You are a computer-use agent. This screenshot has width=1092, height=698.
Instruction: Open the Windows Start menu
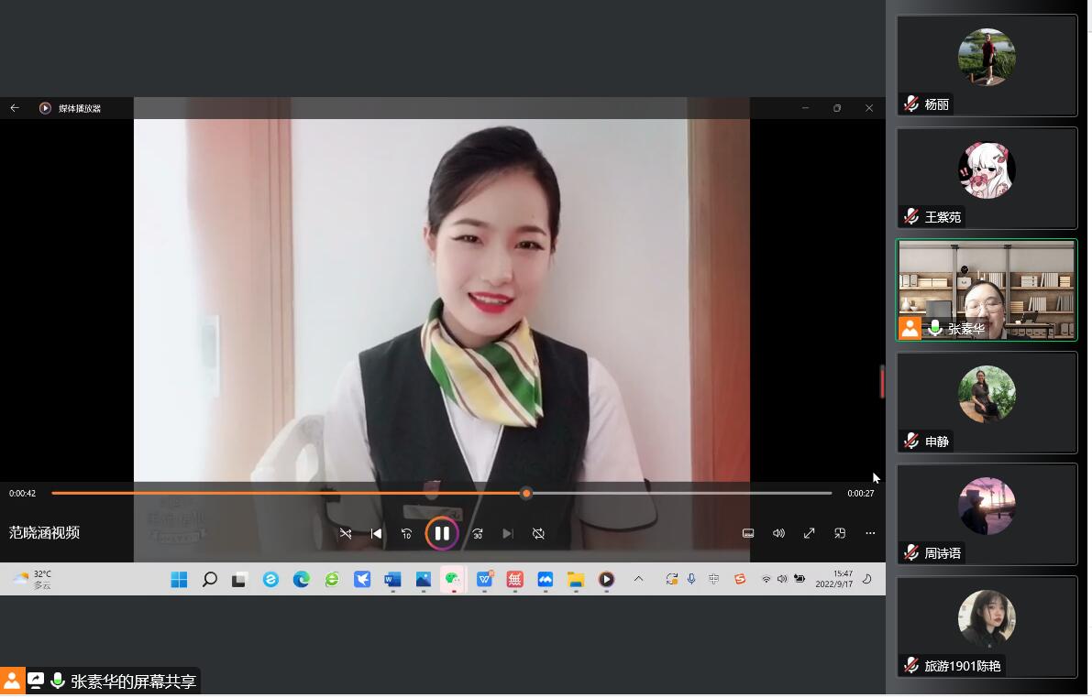[179, 579]
